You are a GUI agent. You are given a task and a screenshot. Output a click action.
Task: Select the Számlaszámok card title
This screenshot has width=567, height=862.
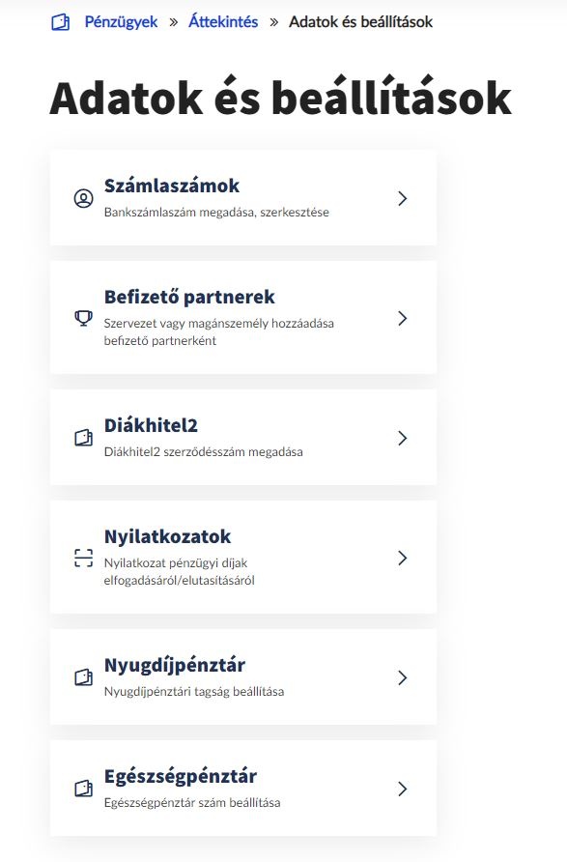coord(172,186)
